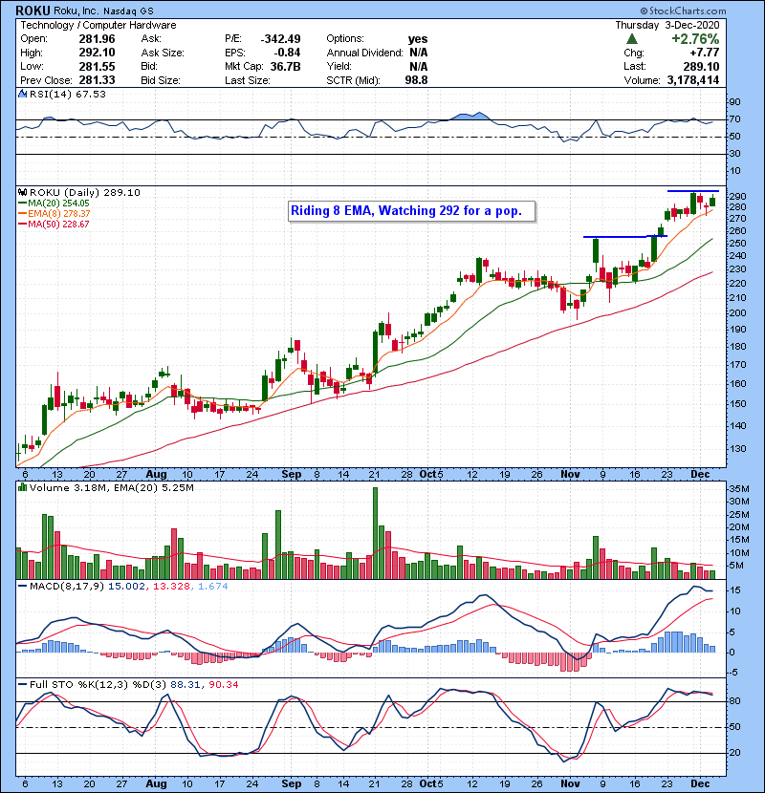The width and height of the screenshot is (765, 793).
Task: Click the -5 label on the MACD axis
Action: pos(733,672)
